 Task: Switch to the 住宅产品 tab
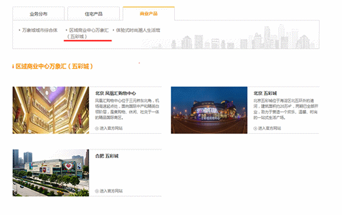pyautogui.click(x=94, y=14)
